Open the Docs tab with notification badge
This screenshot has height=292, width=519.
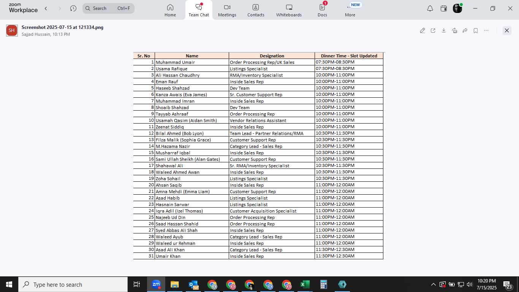(322, 10)
